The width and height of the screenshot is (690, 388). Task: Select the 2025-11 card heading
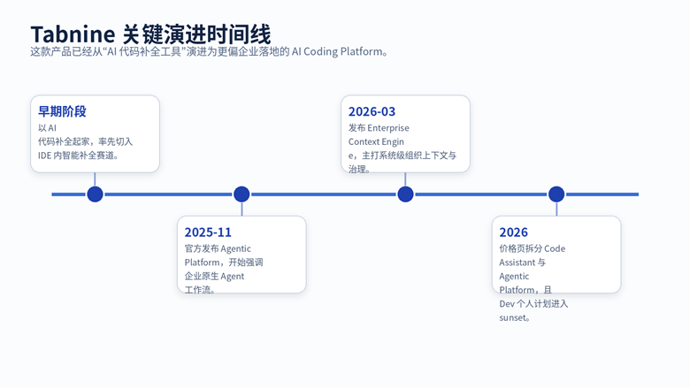[208, 232]
